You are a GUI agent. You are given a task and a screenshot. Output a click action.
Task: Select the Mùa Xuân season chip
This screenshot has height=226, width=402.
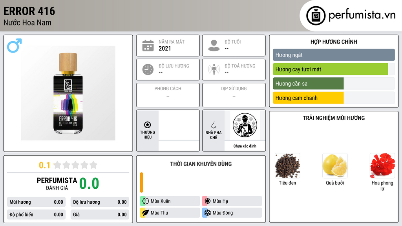170,201
